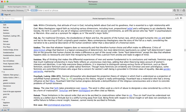The width and height of the screenshot is (186, 112).
Task: Open the 'reason' link in fideism entry
Action: pyautogui.click(x=84, y=88)
